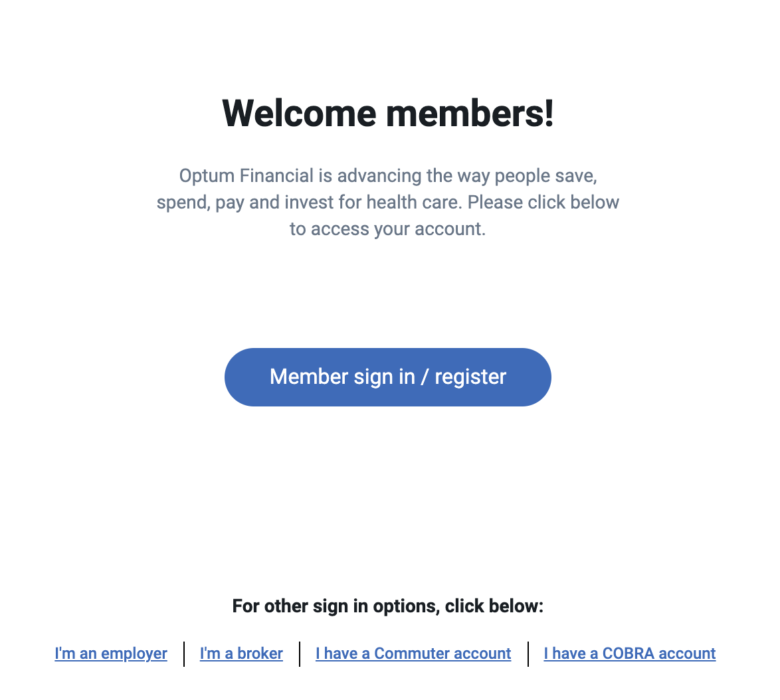Choose the broker sign in option
This screenshot has width=780, height=700.
click(241, 654)
